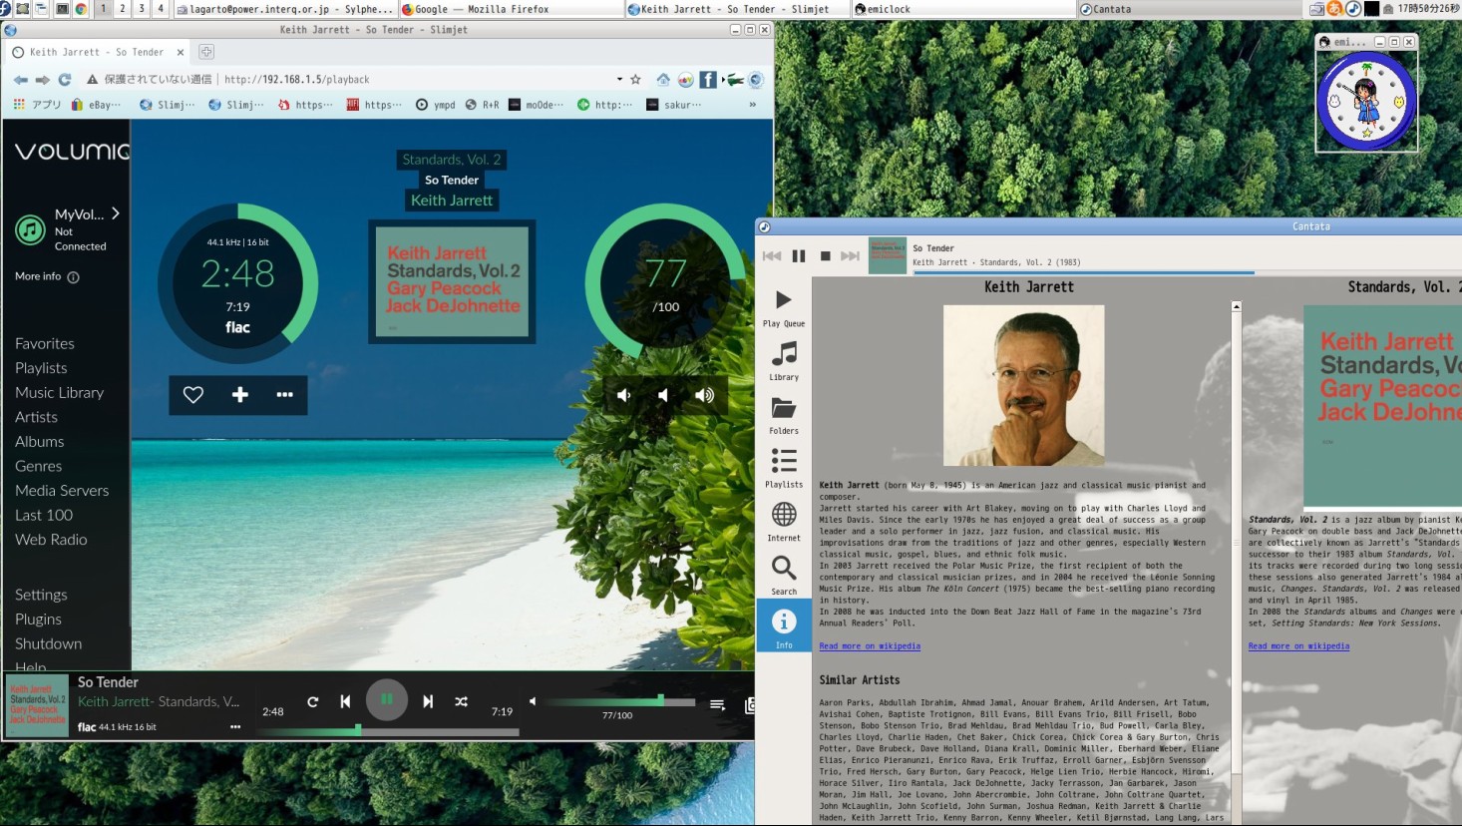Click the plus icon to add to playlist
The width and height of the screenshot is (1462, 826).
[240, 395]
